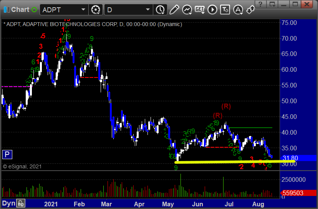Expand the D interval dropdown arrow
This screenshot has height=209, width=318.
[x=148, y=10]
